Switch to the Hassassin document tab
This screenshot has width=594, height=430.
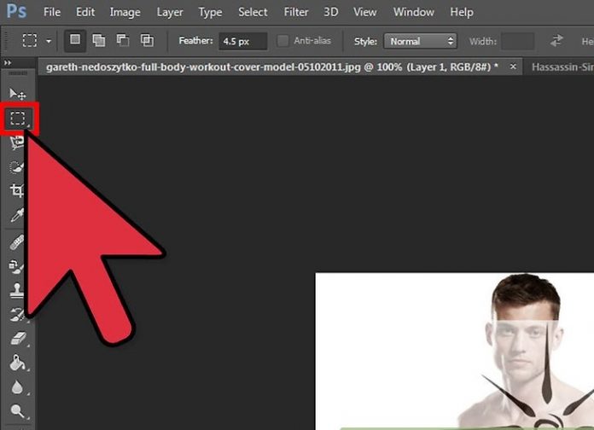click(x=561, y=66)
